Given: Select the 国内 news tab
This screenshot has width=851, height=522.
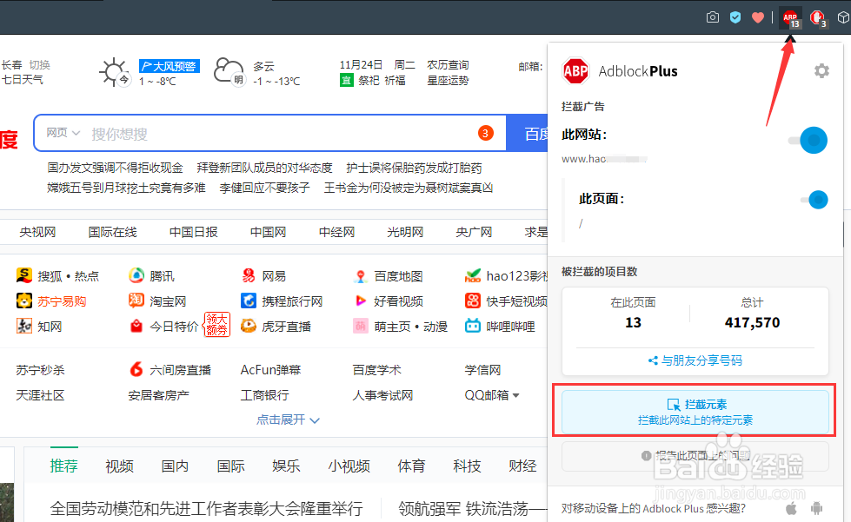Looking at the screenshot, I should (x=175, y=466).
